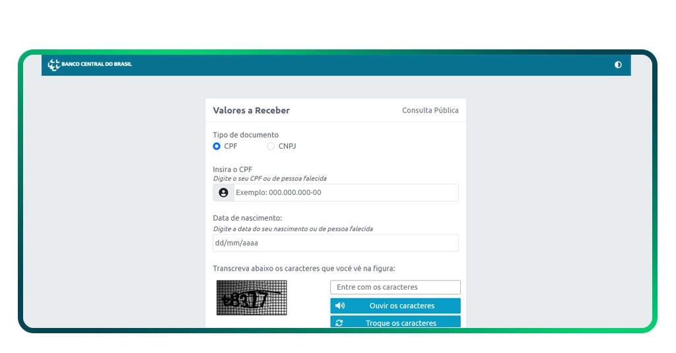Click the 'Consulta Pública' text
The height and width of the screenshot is (353, 676).
(430, 111)
